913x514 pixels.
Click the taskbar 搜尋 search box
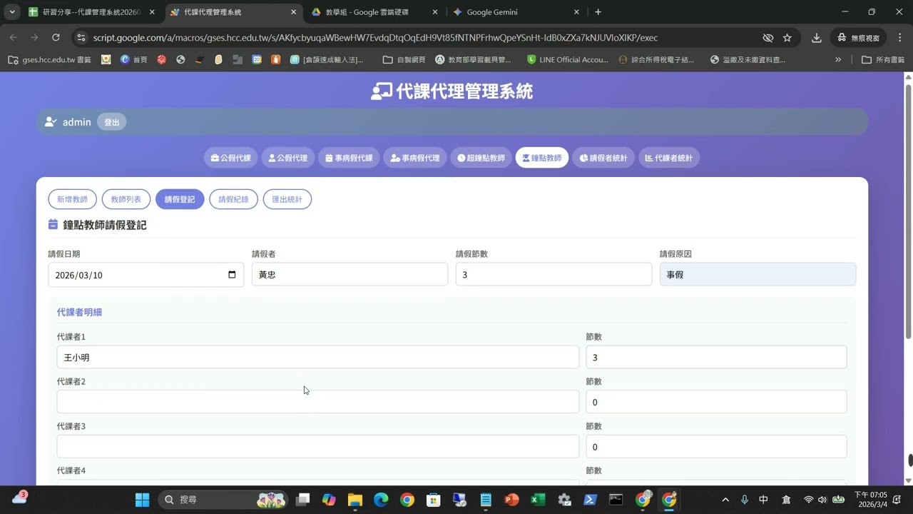(222, 500)
